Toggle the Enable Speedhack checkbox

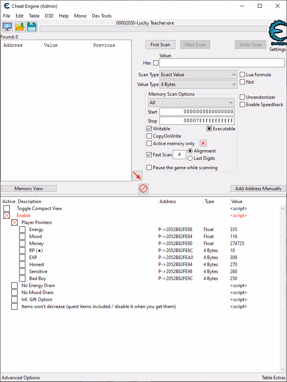click(x=243, y=105)
